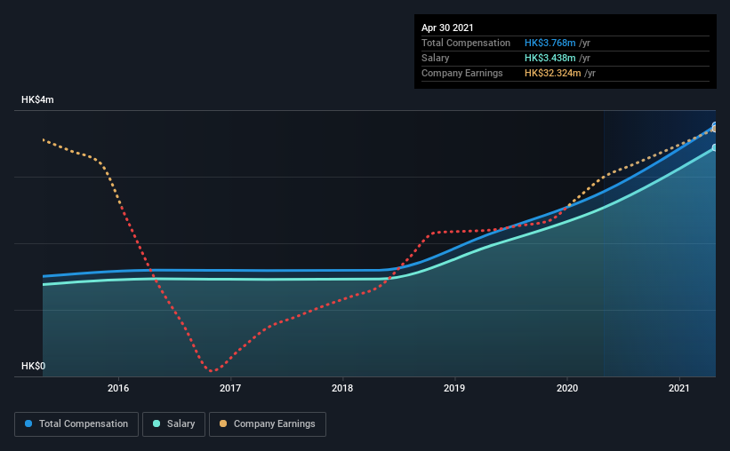
Task: Click the 2020 x-axis label
Action: coord(567,388)
